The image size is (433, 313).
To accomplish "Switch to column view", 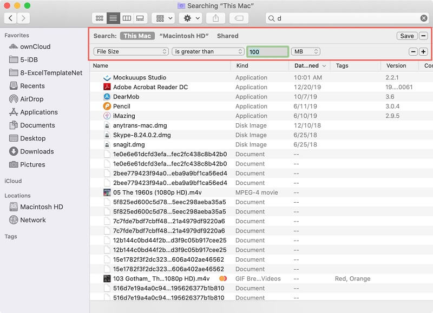I will [x=127, y=18].
